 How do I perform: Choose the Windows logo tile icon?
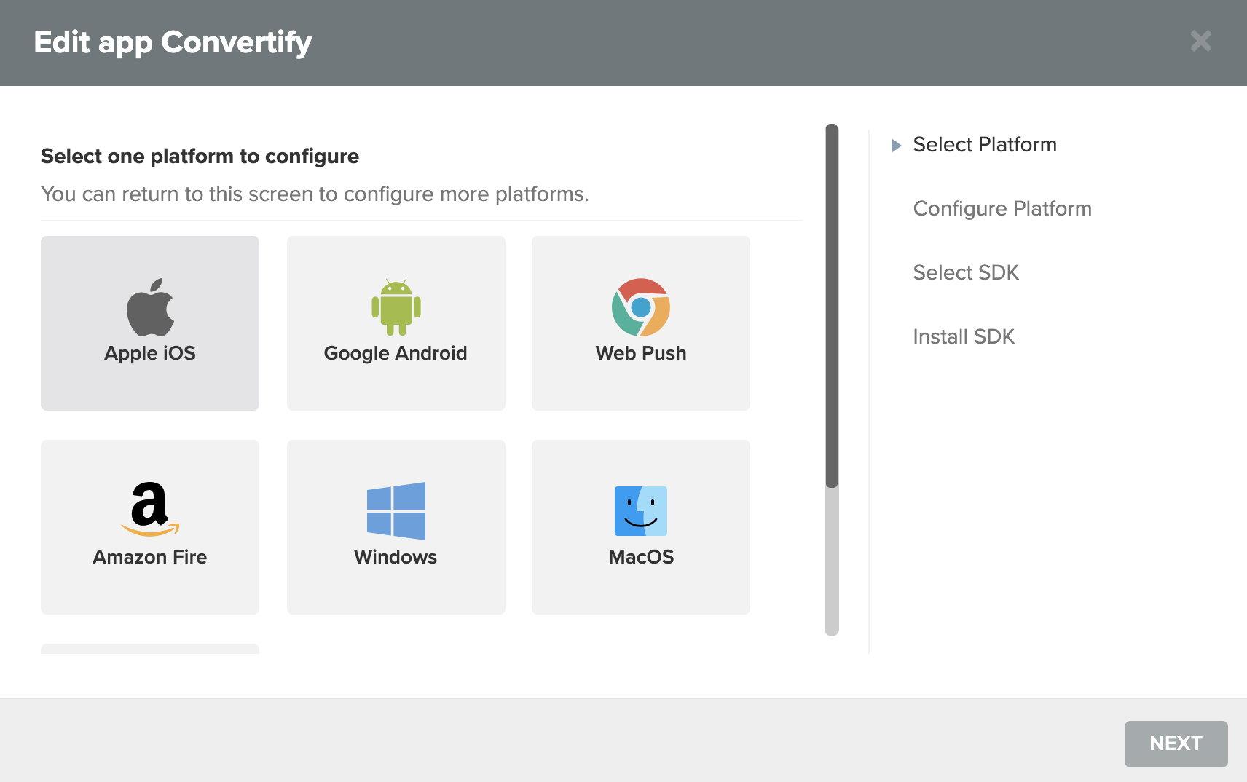pos(396,510)
